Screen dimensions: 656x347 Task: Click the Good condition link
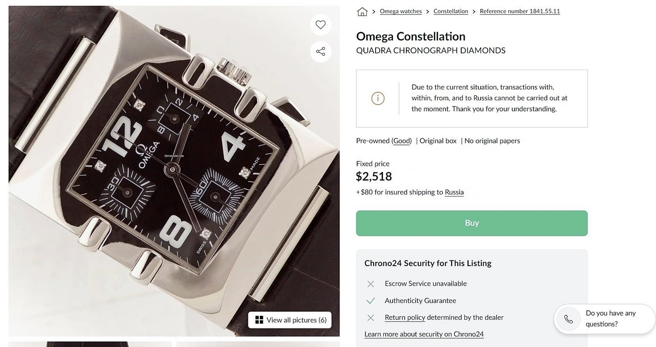pyautogui.click(x=402, y=141)
